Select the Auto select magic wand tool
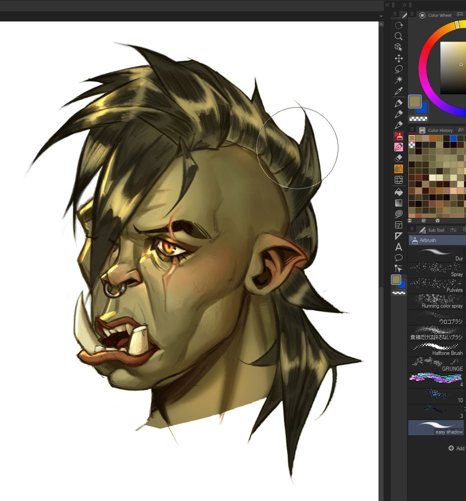 coord(398,80)
